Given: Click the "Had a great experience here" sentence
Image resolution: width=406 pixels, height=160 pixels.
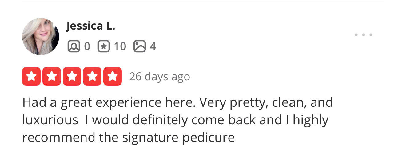Looking at the screenshot, I should (x=109, y=102).
